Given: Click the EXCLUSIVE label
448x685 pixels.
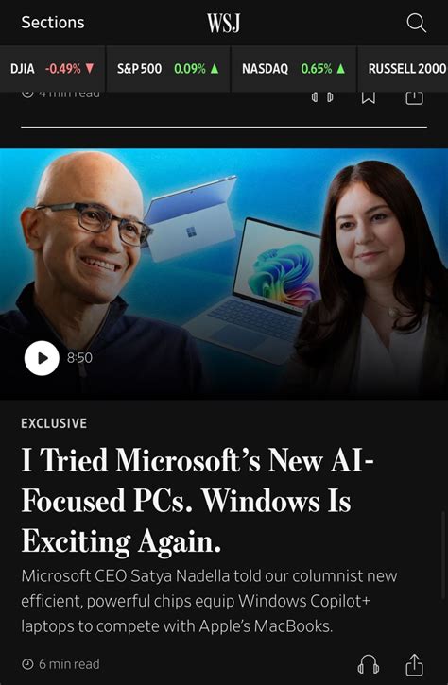Looking at the screenshot, I should pos(54,423).
